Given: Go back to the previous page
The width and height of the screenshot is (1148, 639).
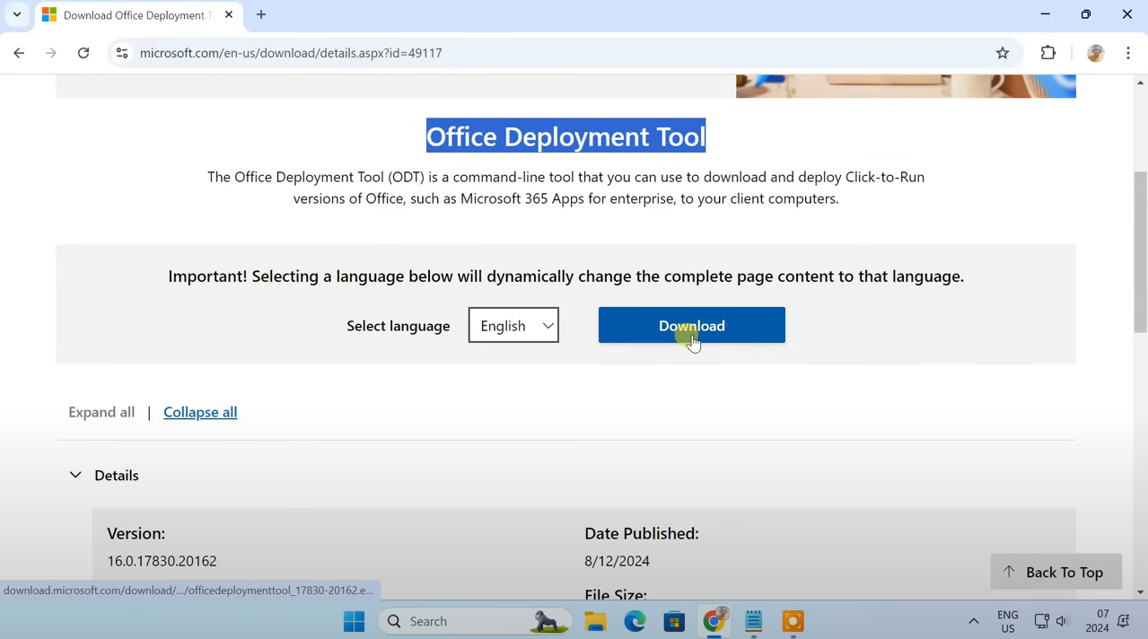Looking at the screenshot, I should pos(19,53).
